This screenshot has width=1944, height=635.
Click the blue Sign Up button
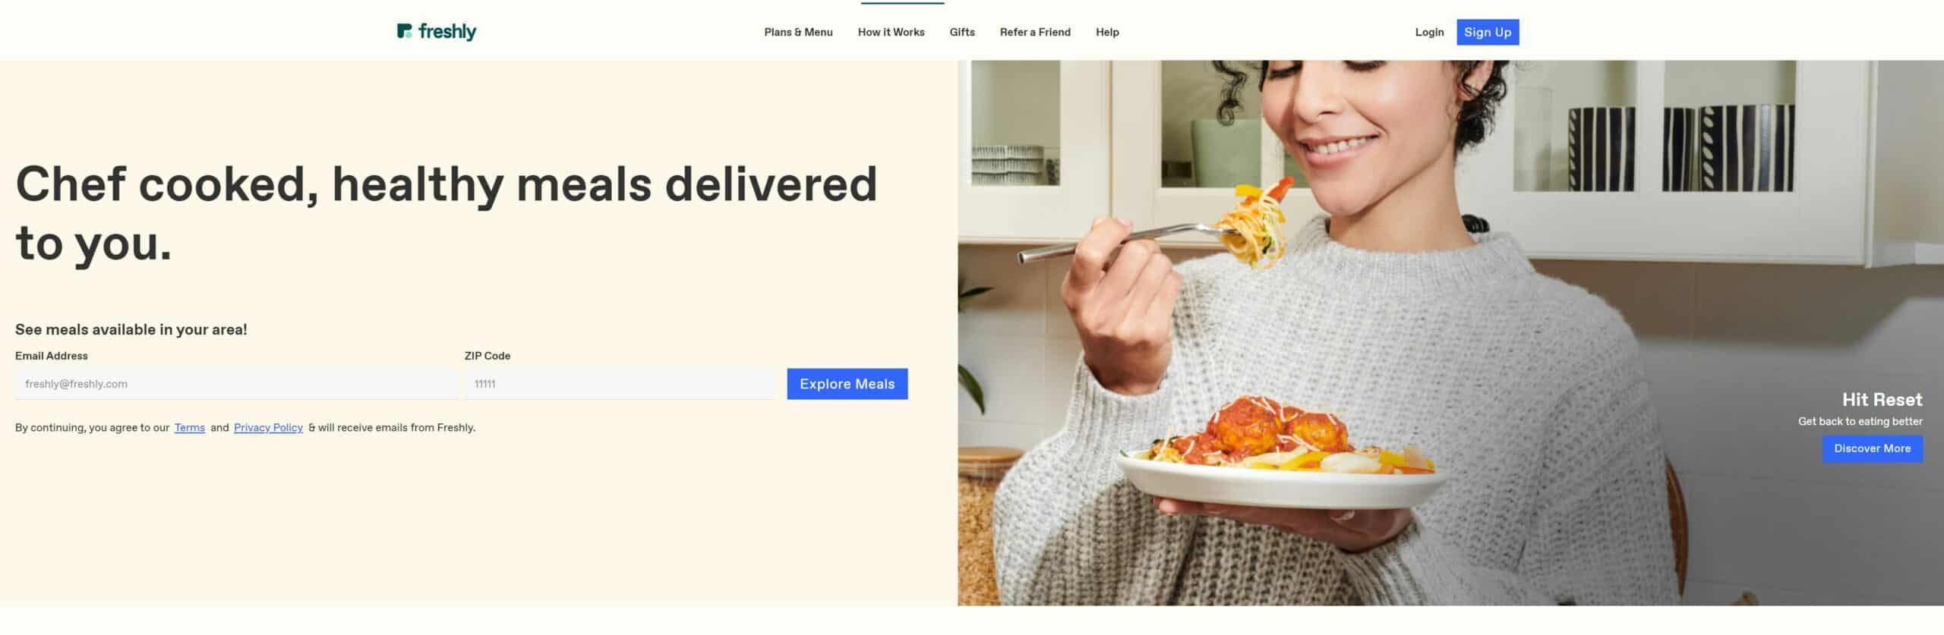[x=1488, y=32]
